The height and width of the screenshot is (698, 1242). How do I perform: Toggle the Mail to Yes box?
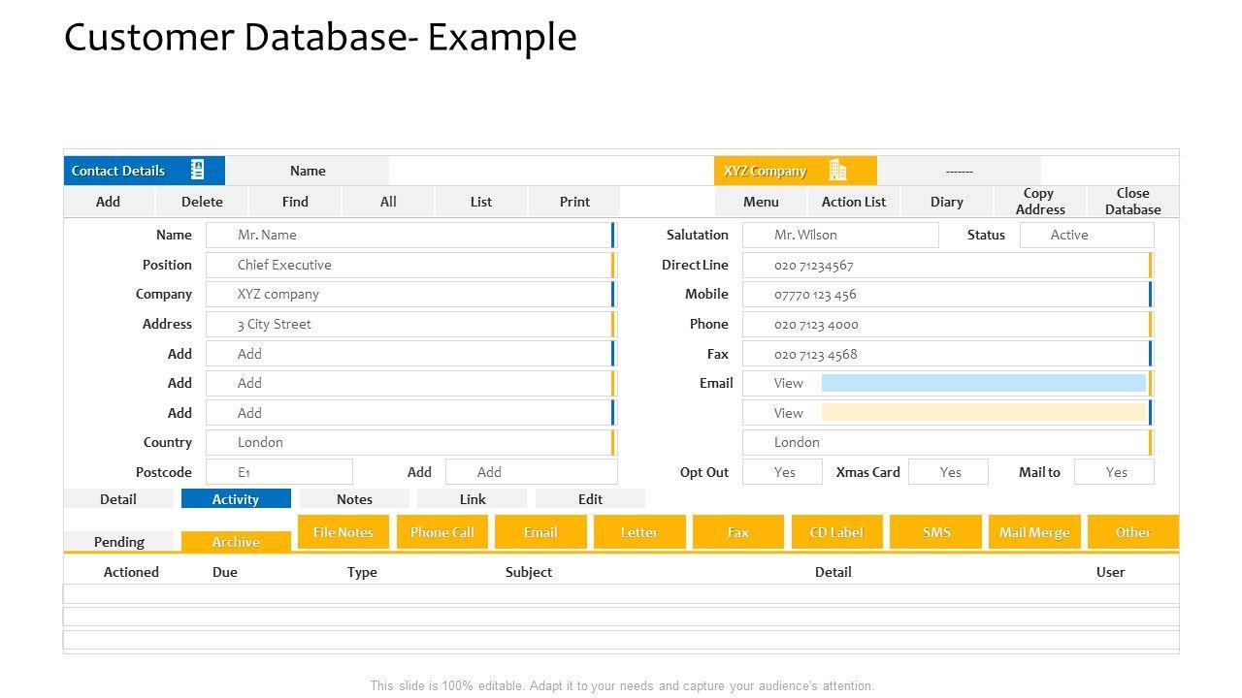tap(1114, 472)
